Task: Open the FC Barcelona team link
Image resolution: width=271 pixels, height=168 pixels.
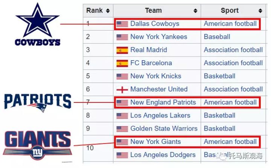Action: coord(151,63)
